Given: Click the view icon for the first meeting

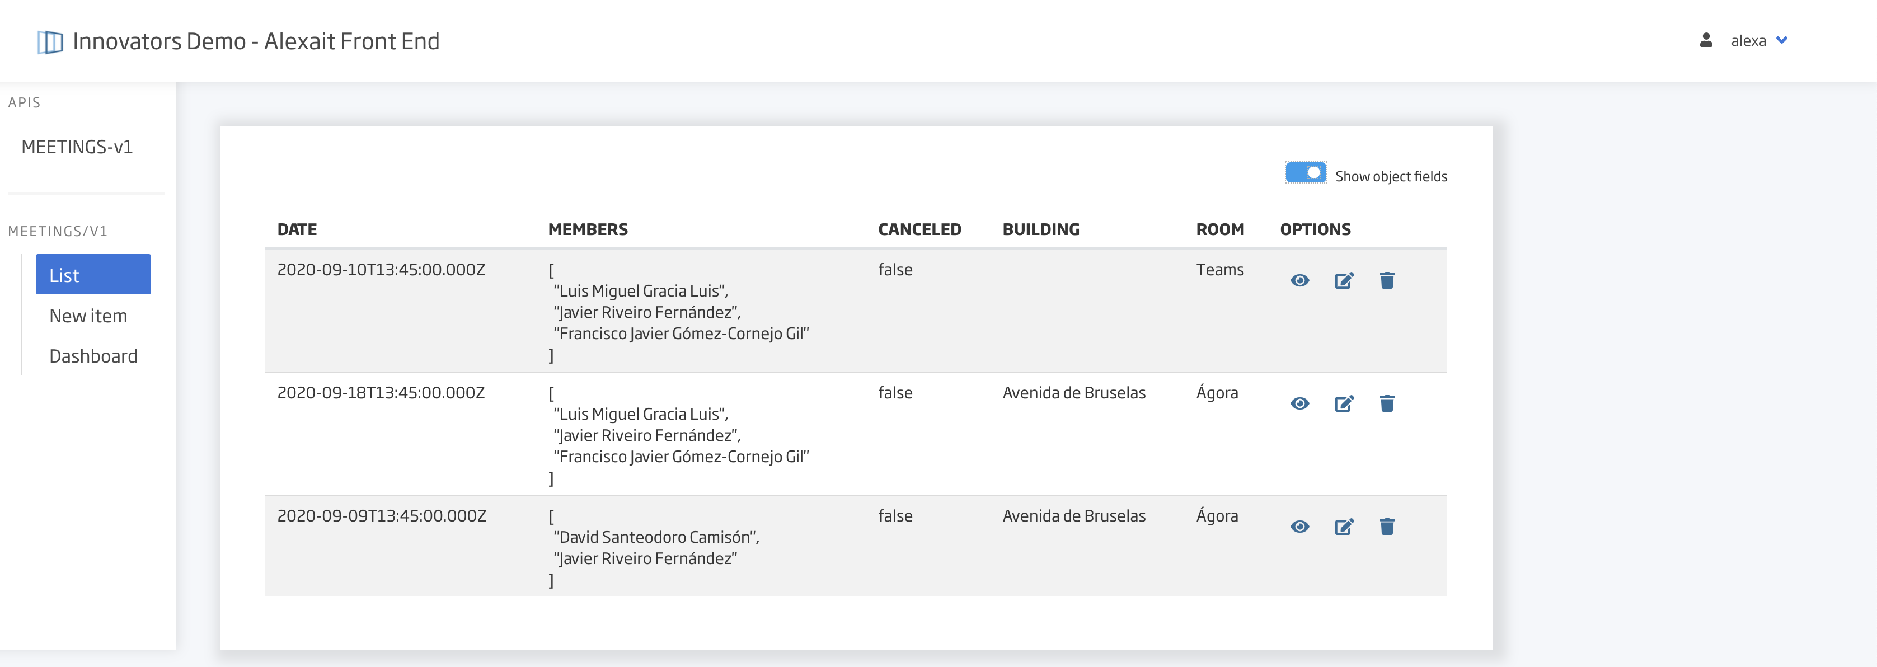Looking at the screenshot, I should pos(1300,280).
